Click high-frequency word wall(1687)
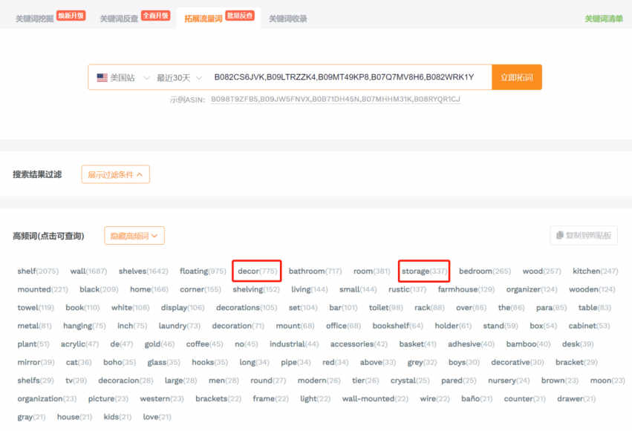 point(88,271)
